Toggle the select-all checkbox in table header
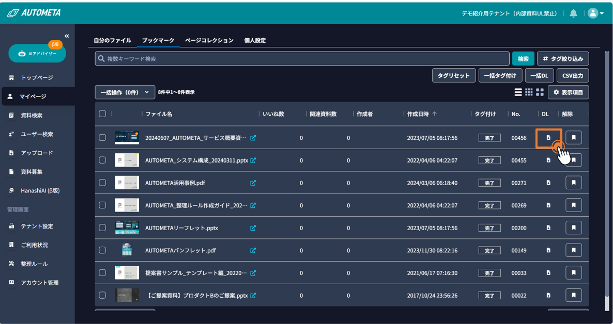This screenshot has width=613, height=324. coord(102,114)
